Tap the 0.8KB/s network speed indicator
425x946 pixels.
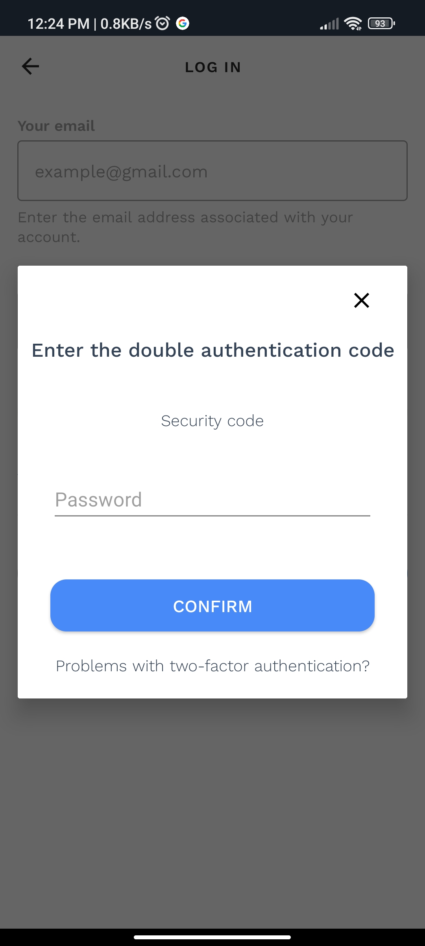pos(126,24)
